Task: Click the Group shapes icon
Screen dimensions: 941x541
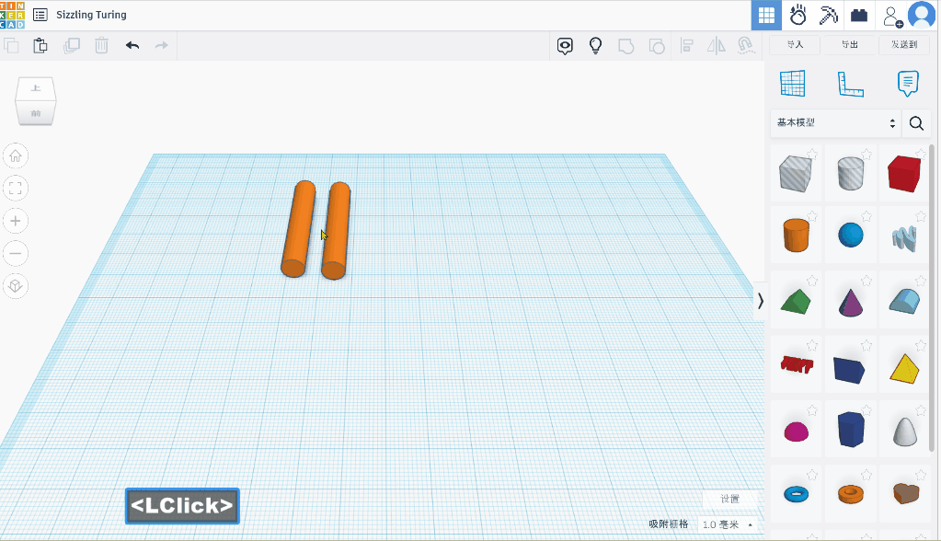Action: click(625, 46)
